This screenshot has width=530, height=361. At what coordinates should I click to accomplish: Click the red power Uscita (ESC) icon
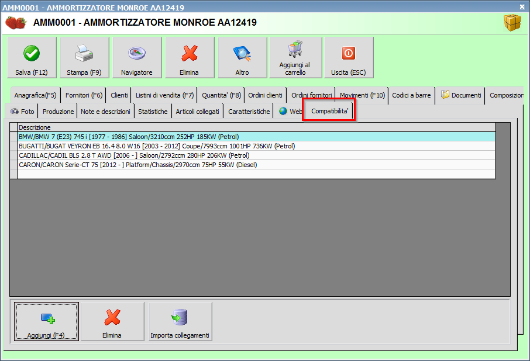(349, 53)
